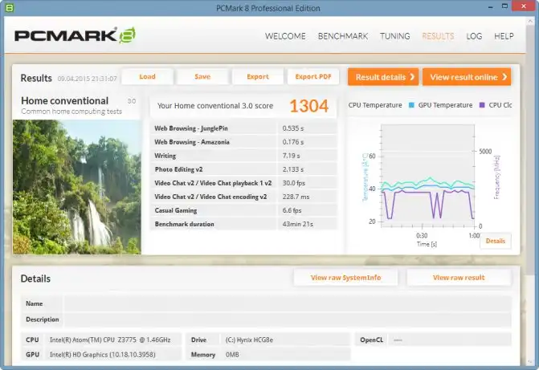This screenshot has width=539, height=370.
Task: Open the HELP menu item
Action: click(504, 36)
